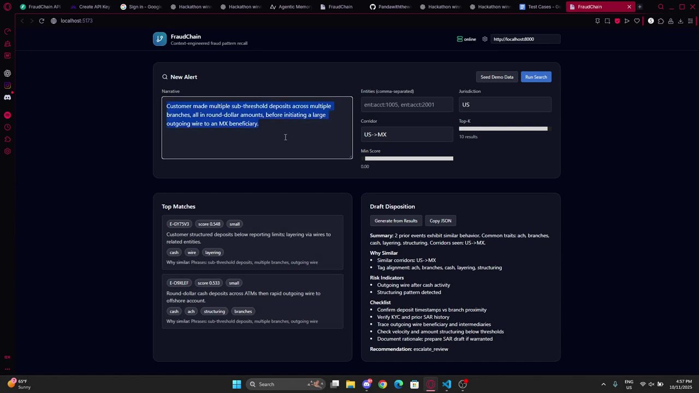
Task: Click the FraudChain logo icon in the header
Action: (x=159, y=39)
